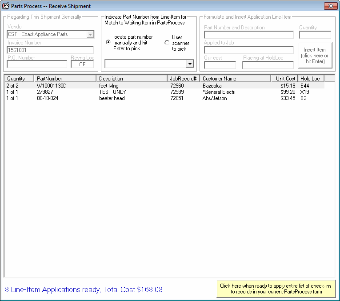
Task: Click the Parts Process title bar icon
Action: click(6, 6)
